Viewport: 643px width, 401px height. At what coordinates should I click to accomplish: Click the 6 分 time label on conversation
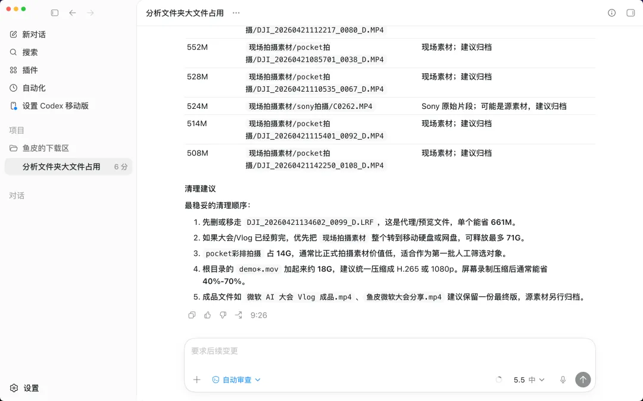(120, 167)
